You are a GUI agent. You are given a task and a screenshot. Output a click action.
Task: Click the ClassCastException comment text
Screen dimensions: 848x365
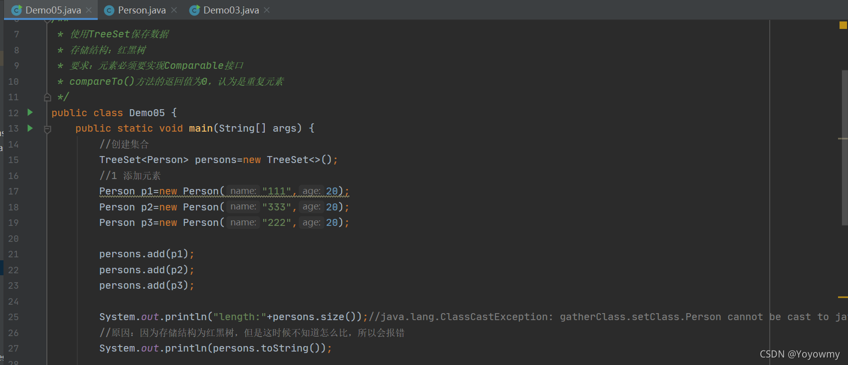608,317
